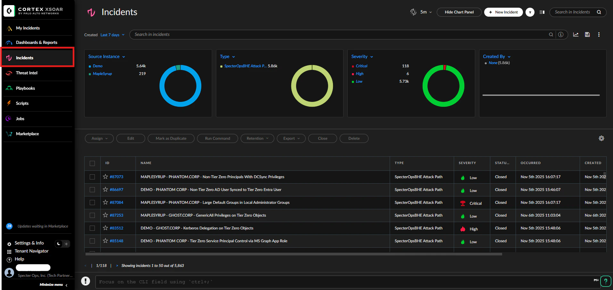Select checkbox for incident #86697

coord(92,190)
